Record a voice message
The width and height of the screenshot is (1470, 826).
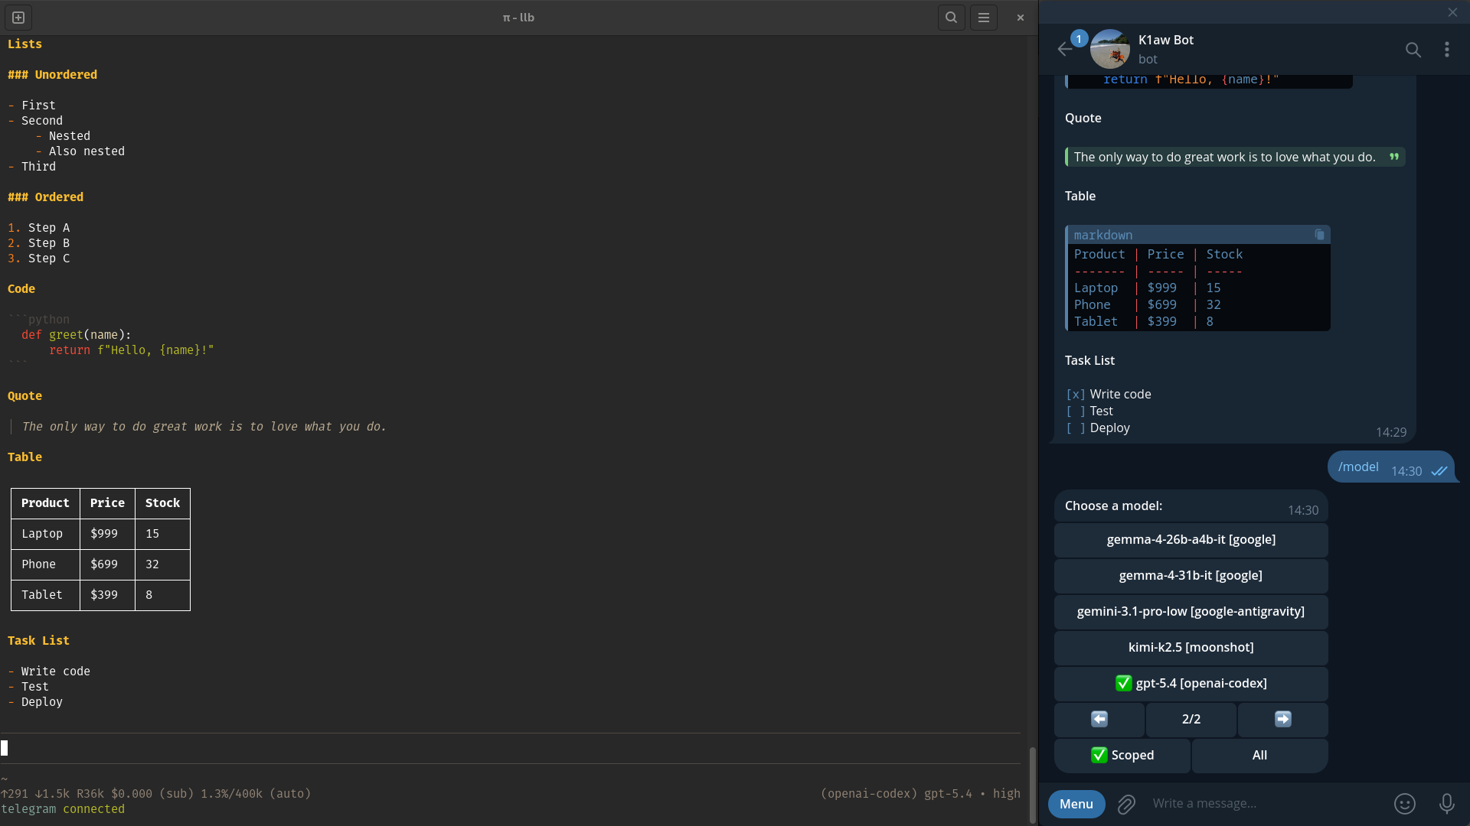[1446, 804]
